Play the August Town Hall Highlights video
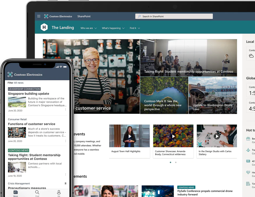The image size is (255, 197). 129,136
